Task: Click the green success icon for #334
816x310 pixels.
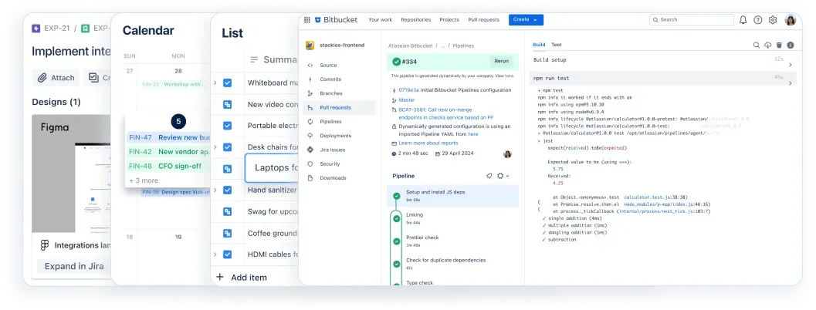Action: click(396, 62)
